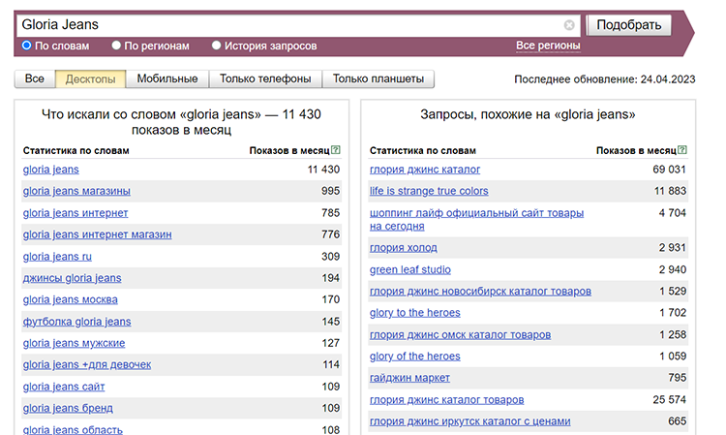Clear the search field with the X icon
726x435 pixels.
coord(569,25)
